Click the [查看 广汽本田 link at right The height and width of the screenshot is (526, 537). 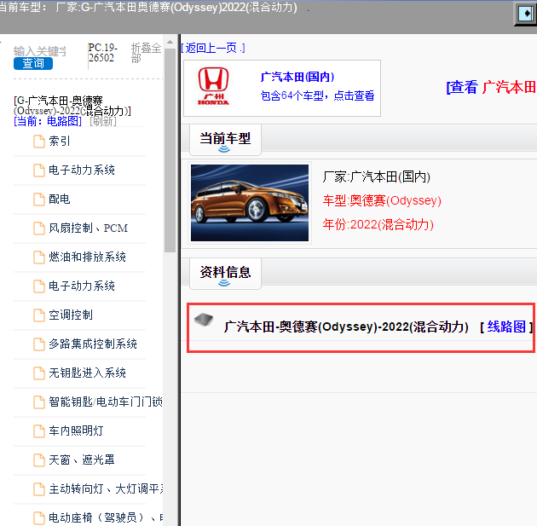coord(491,87)
